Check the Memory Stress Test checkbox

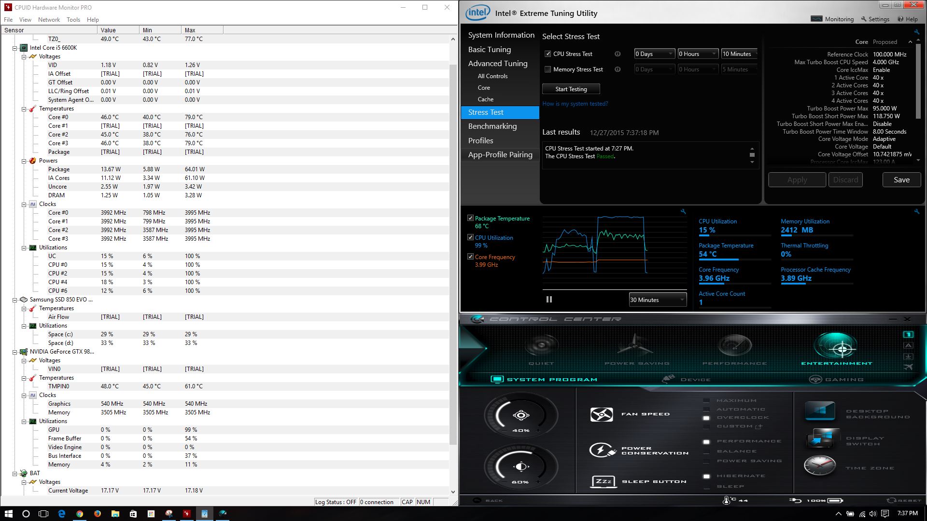(548, 69)
